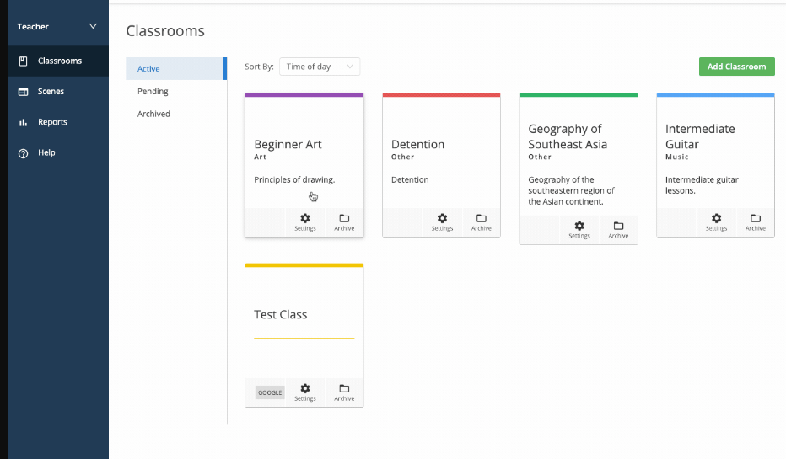Archive the Test Class classroom

click(344, 392)
